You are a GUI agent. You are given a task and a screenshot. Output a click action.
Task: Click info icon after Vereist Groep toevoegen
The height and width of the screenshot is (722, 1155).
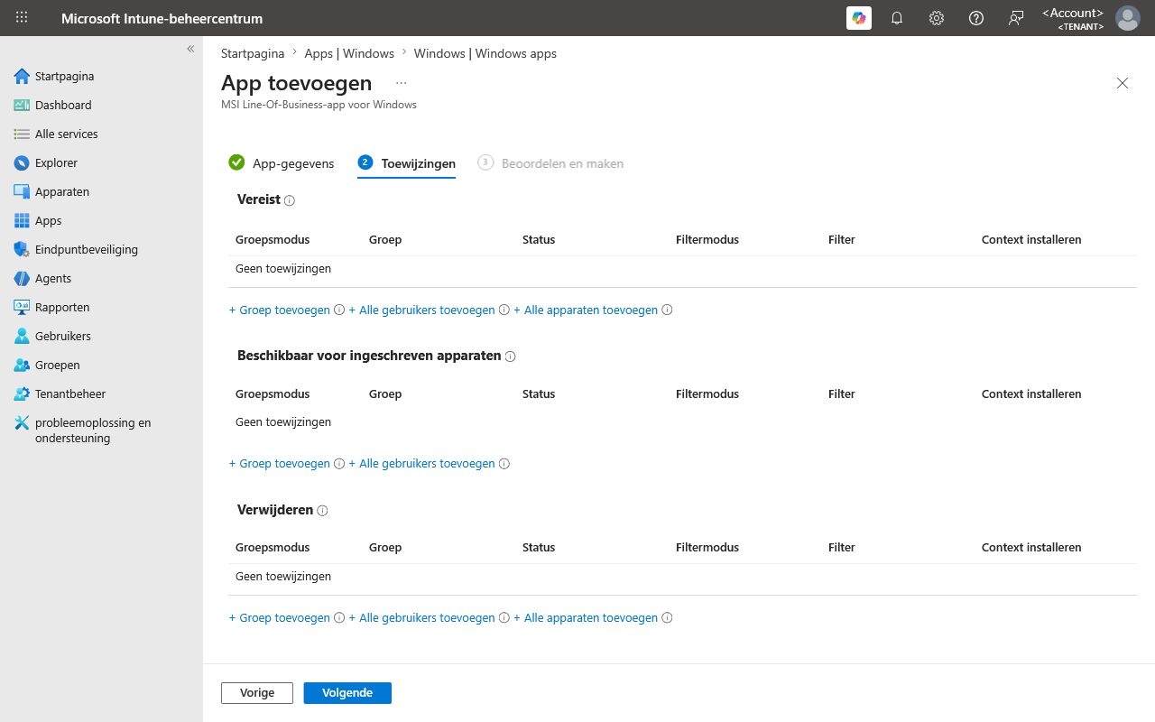339,310
